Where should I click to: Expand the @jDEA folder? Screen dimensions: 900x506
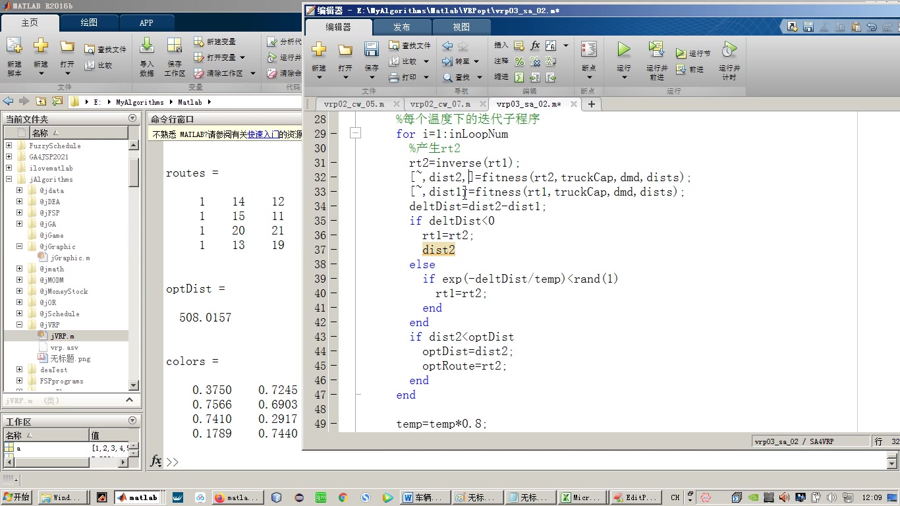[x=19, y=202]
